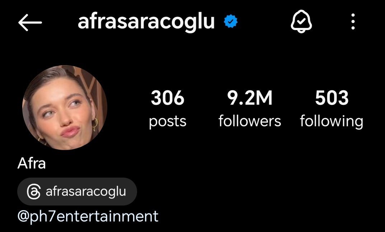
Task: Tap the 503 following count
Action: coord(332,98)
